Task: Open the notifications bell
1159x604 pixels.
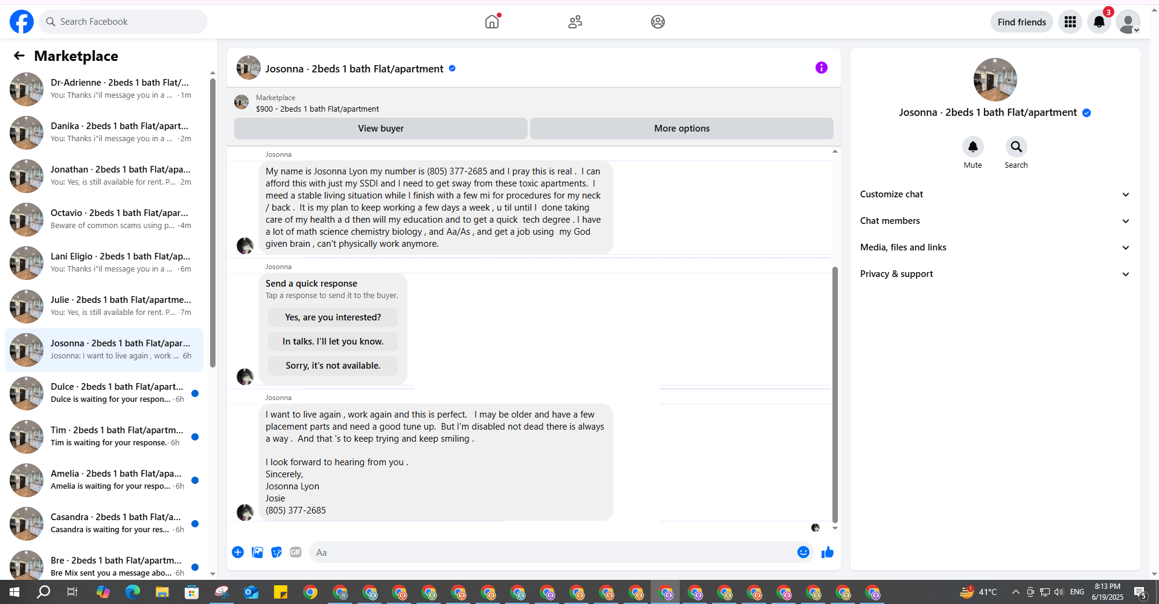Action: 1099,22
